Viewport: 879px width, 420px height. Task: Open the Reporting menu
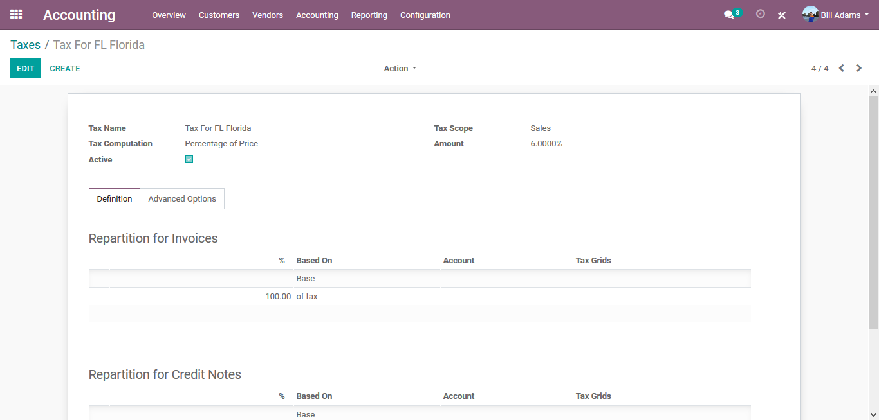tap(369, 15)
